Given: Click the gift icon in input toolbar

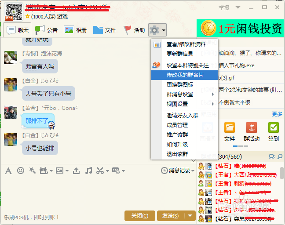Looking at the screenshot, I should pos(44,171).
